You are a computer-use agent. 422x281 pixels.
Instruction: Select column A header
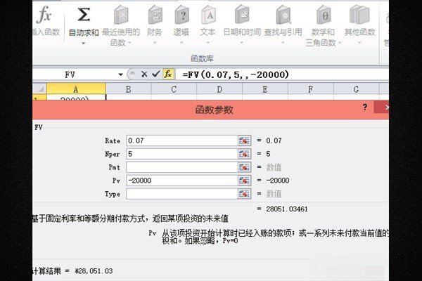[x=76, y=89]
